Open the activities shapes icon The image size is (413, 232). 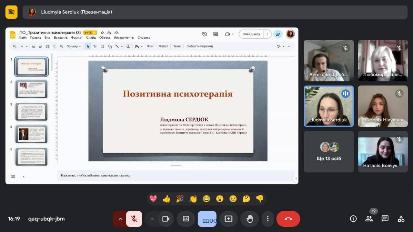pos(401,219)
